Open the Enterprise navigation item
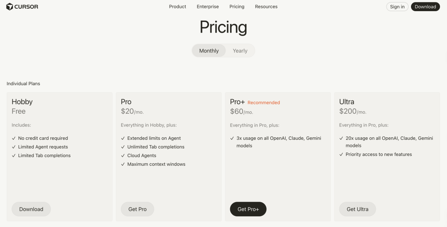 (208, 7)
